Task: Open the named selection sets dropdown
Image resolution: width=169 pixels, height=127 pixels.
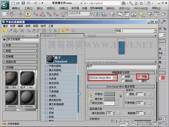Action: click(91, 14)
